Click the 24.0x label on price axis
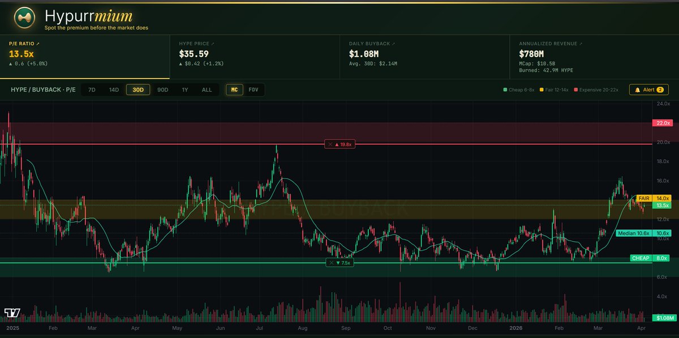 (663, 104)
